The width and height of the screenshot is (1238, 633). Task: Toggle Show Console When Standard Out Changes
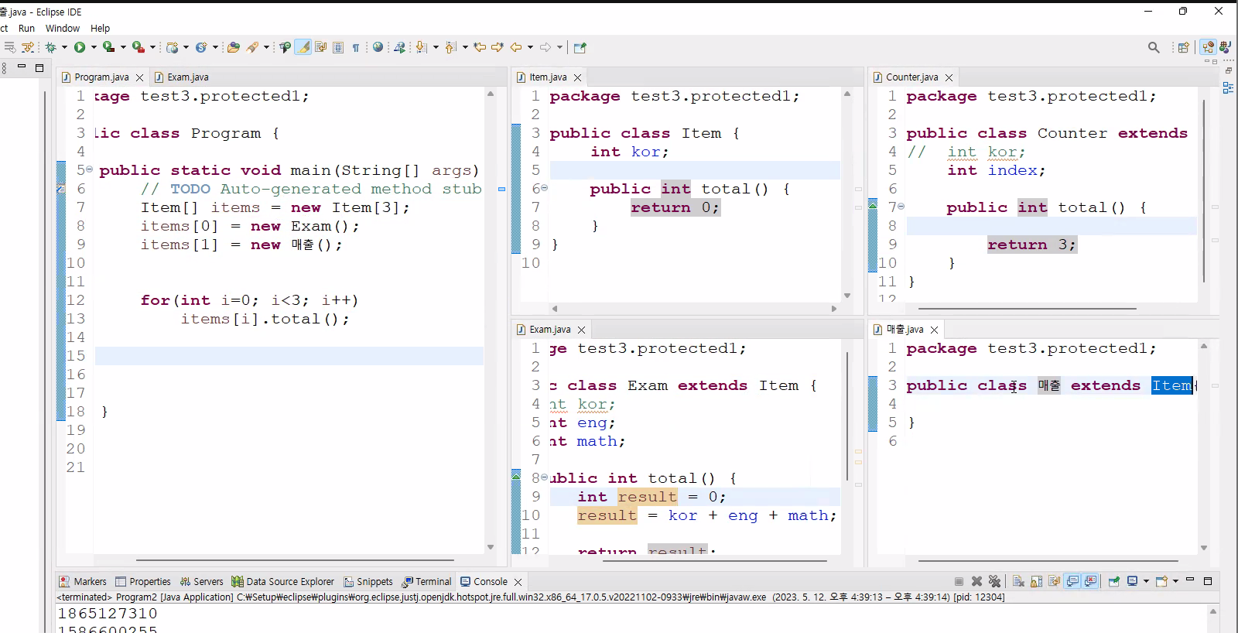tap(1072, 581)
